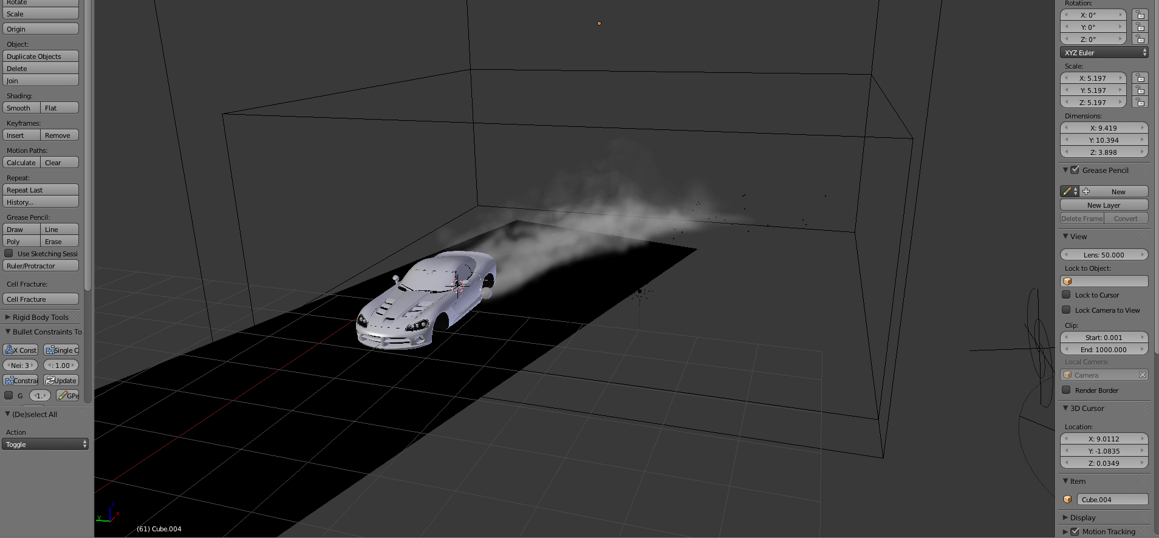Open the Action Toggle dropdown
1159x538 pixels.
[x=45, y=444]
